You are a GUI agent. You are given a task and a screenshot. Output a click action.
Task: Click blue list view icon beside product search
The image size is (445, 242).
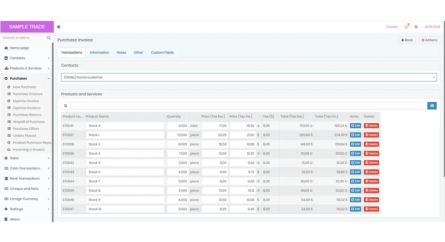(432, 106)
